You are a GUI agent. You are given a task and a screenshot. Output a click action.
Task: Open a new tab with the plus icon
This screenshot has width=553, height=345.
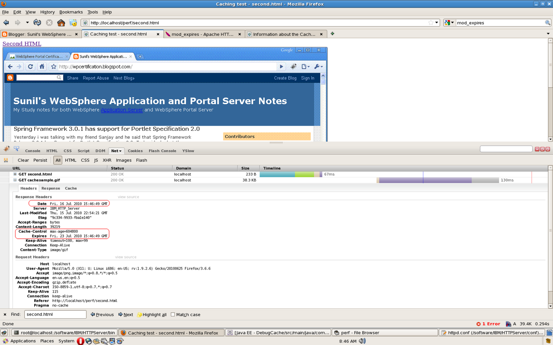332,34
